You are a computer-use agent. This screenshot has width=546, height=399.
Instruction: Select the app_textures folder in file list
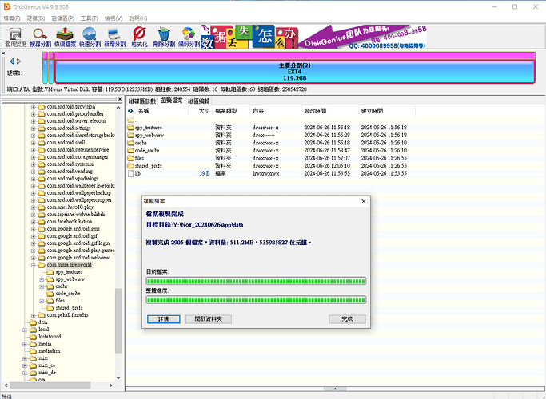145,128
